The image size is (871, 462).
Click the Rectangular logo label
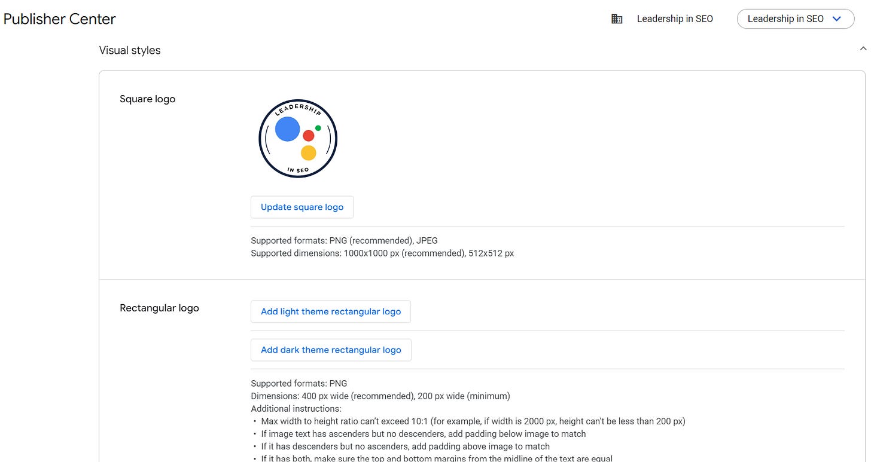(159, 308)
